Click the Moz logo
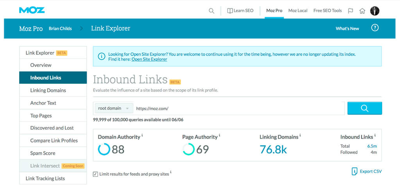 click(32, 10)
